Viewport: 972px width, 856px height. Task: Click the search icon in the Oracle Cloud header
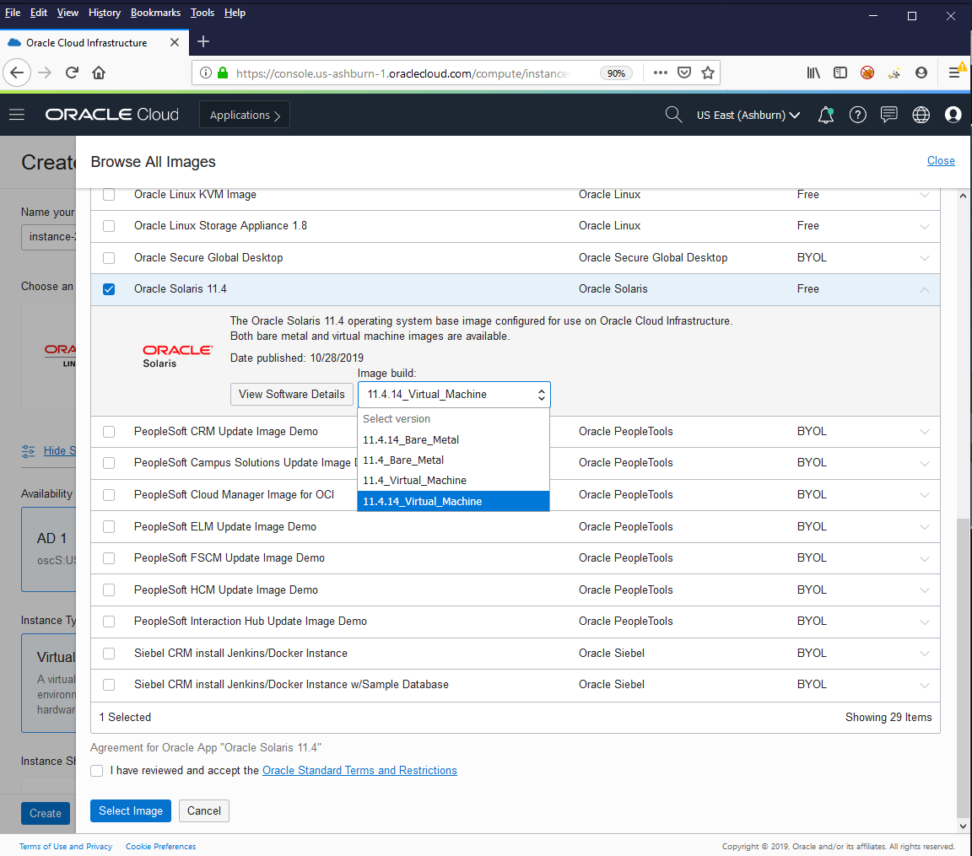coord(673,114)
